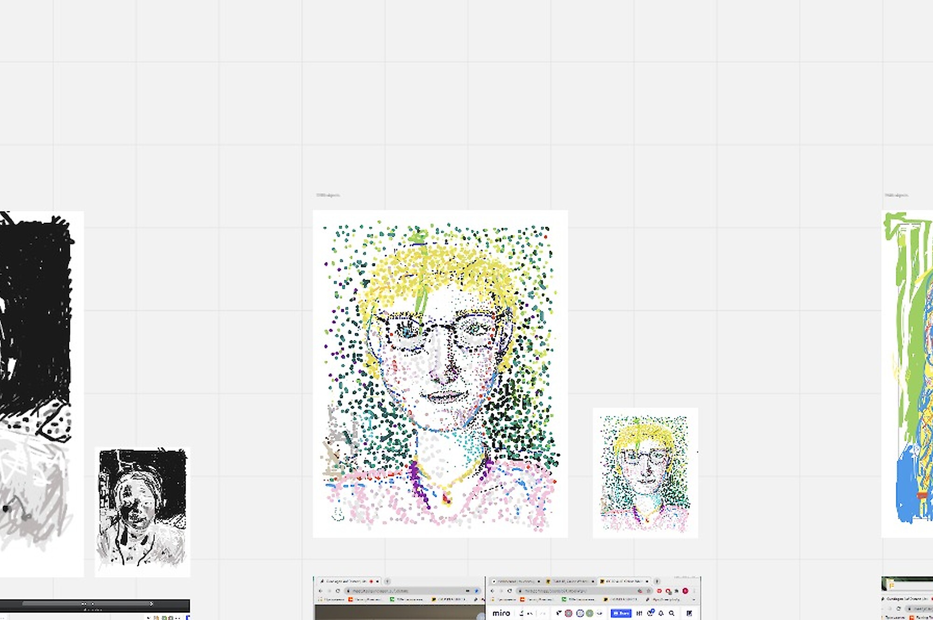This screenshot has width=933, height=620.
Task: Click the blue Share button in embedded miro toolbar
Action: pyautogui.click(x=621, y=613)
